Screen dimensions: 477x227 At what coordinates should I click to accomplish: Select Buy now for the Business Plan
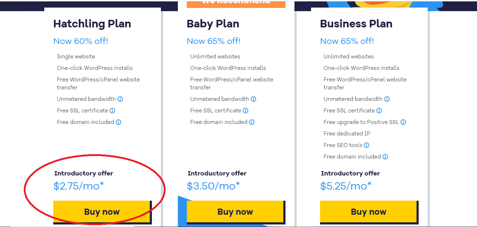pyautogui.click(x=369, y=212)
